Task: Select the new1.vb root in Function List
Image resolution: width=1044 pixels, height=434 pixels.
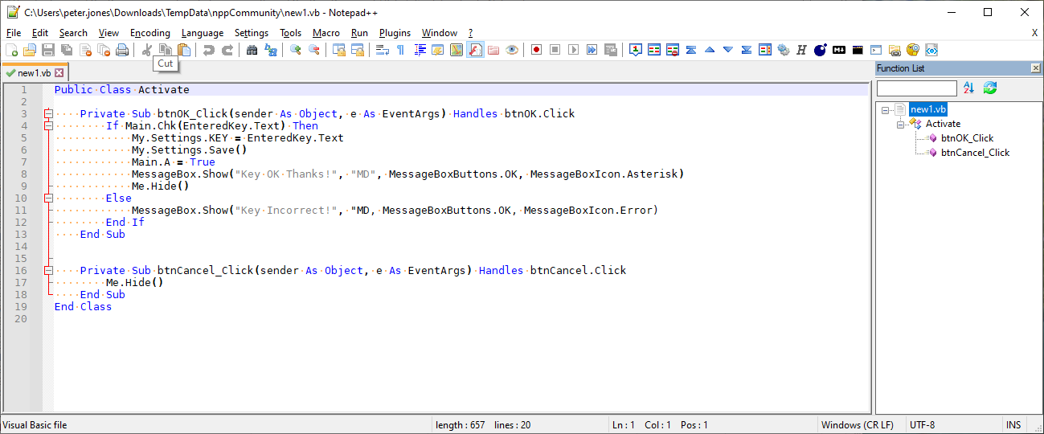Action: (927, 109)
